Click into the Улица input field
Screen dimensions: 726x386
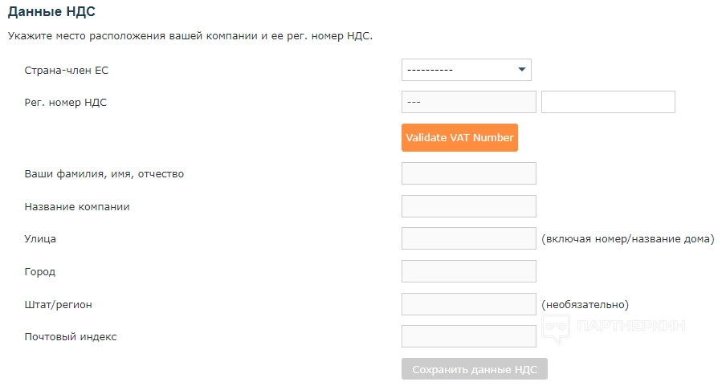[468, 238]
